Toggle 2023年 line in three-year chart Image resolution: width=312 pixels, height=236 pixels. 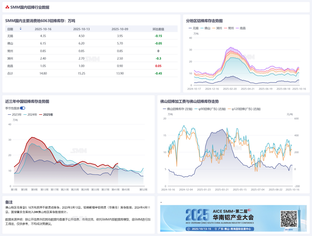(14, 114)
